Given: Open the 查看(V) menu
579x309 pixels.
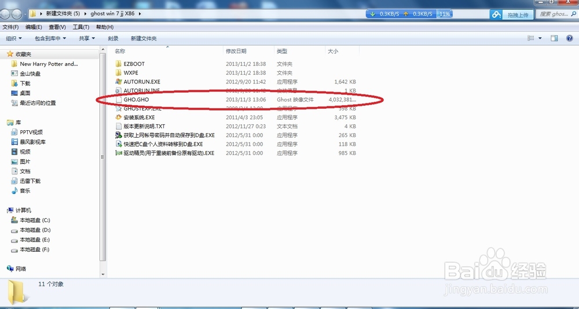Looking at the screenshot, I should click(57, 27).
